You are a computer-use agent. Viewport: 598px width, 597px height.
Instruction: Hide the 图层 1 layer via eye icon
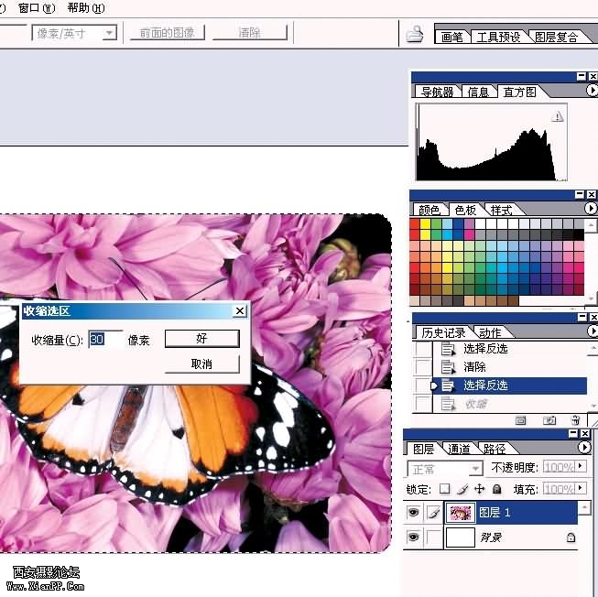point(413,514)
